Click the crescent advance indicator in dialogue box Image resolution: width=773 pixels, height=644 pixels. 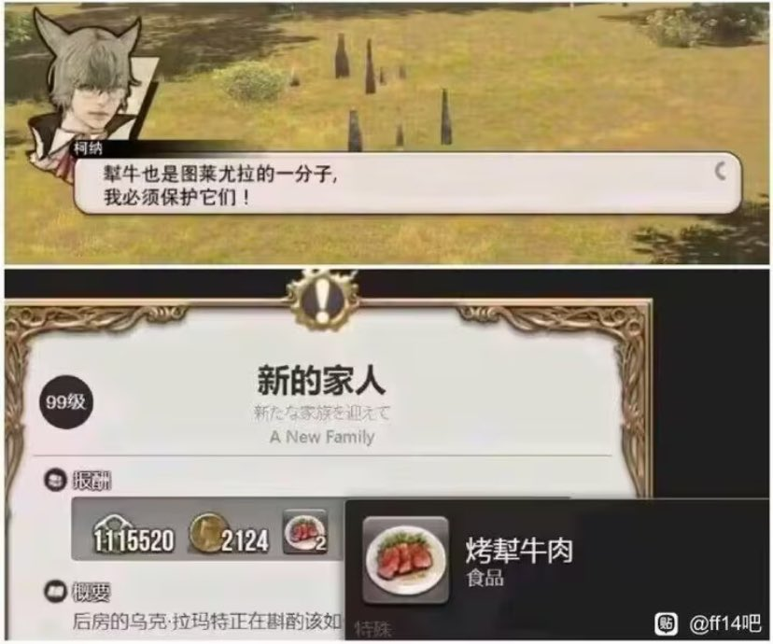720,172
